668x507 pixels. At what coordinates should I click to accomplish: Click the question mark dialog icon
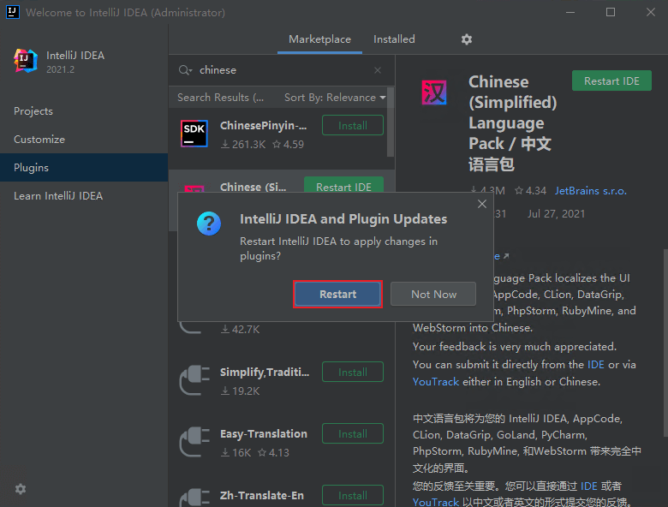209,224
